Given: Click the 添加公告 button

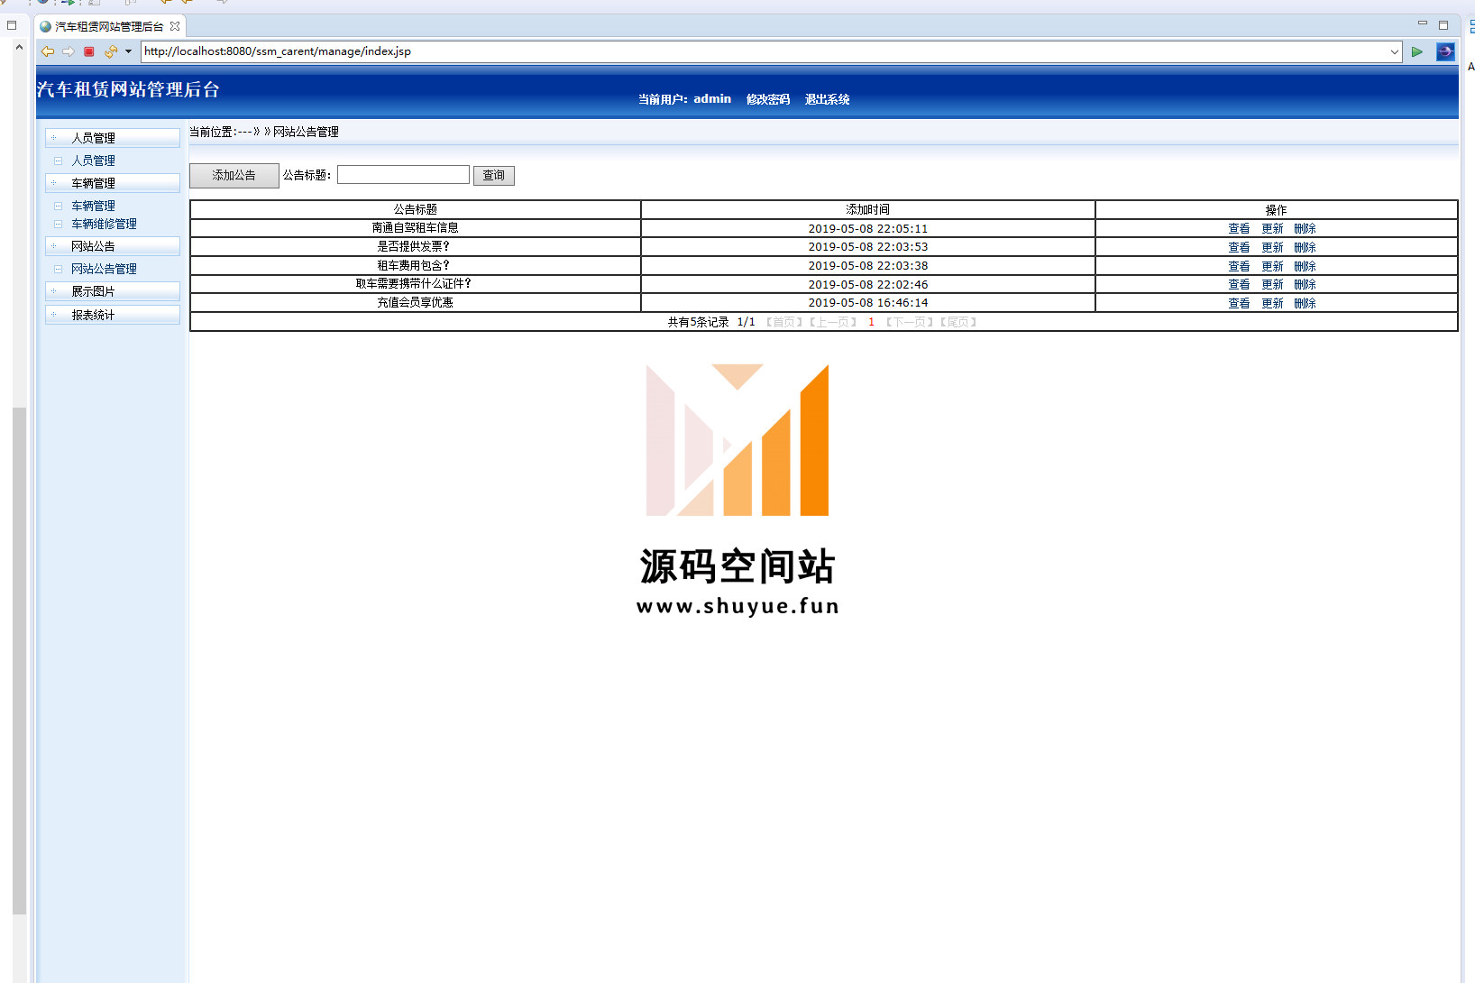Looking at the screenshot, I should tap(234, 175).
